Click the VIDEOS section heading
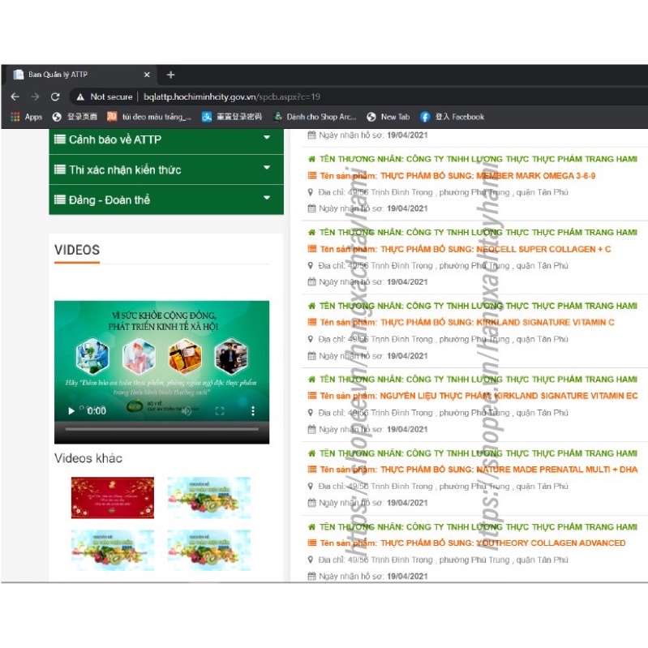 click(77, 250)
